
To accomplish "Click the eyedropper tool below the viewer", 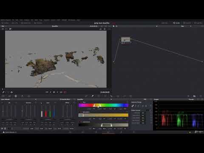I will pyautogui.click(x=3, y=92).
